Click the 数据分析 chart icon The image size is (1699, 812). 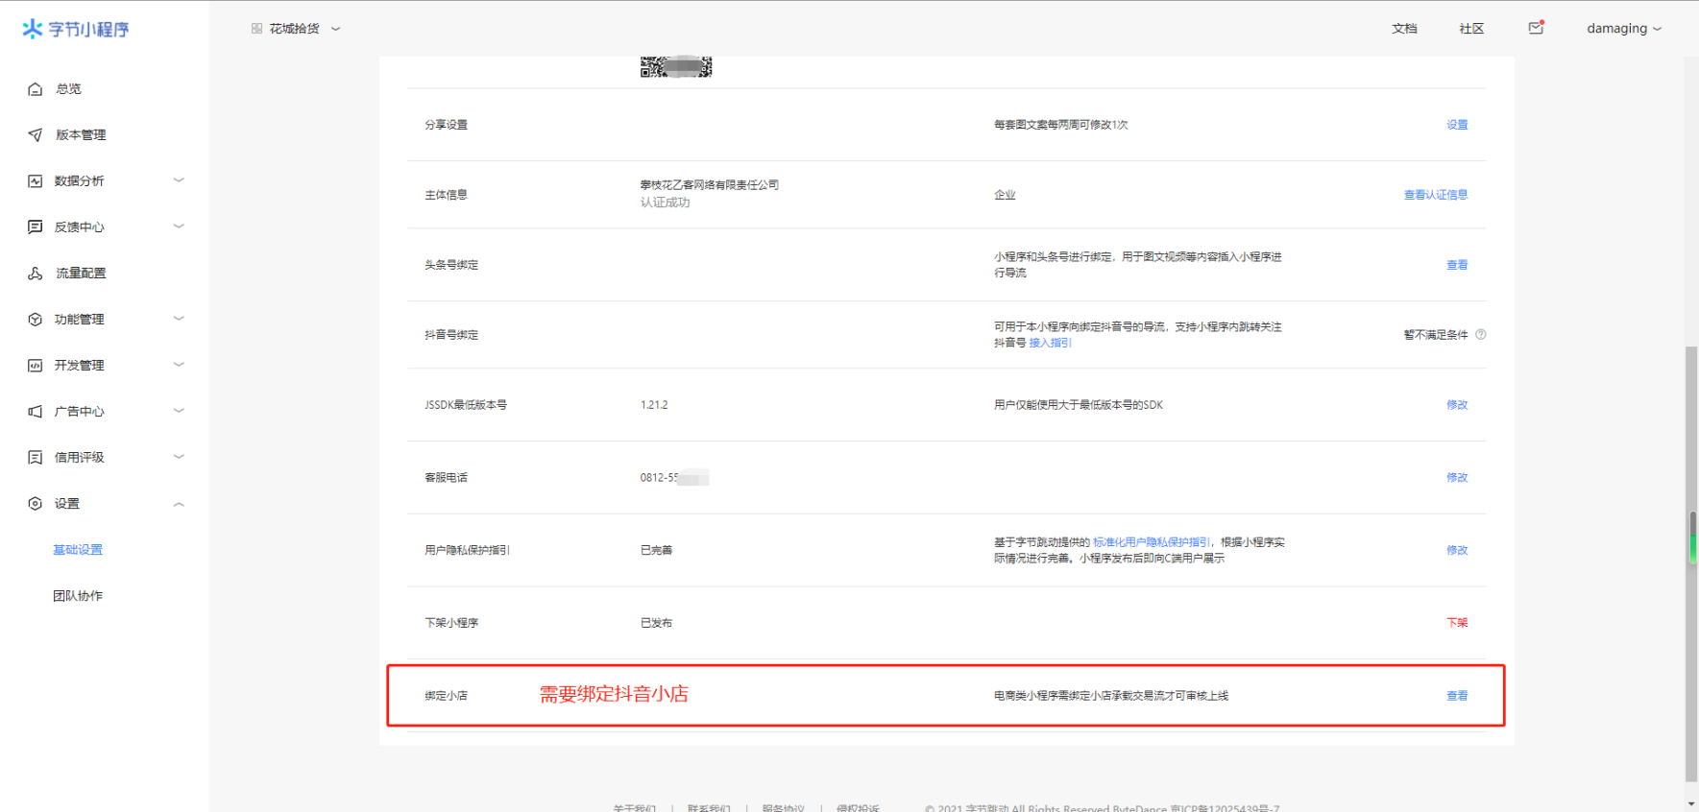pos(36,181)
